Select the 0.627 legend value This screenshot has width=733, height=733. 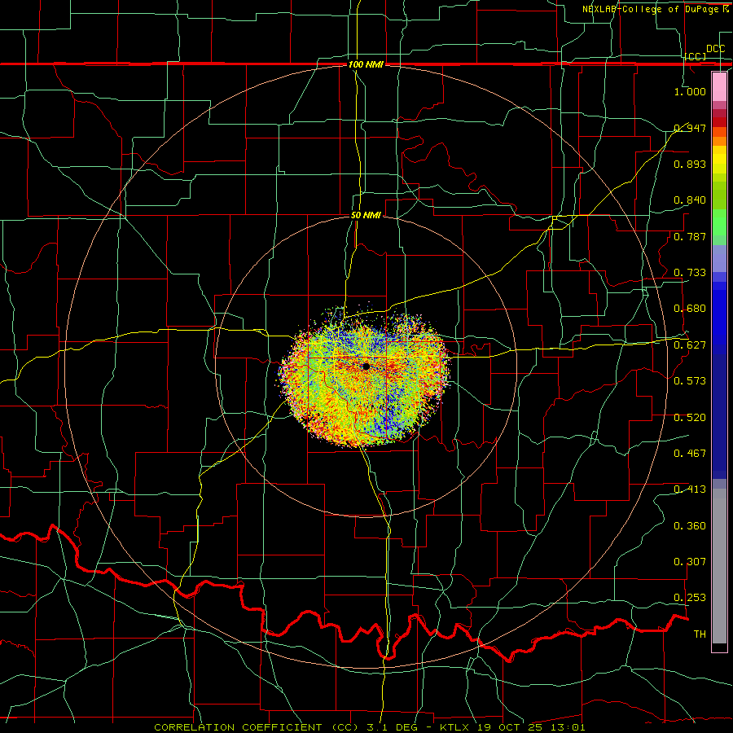[690, 345]
